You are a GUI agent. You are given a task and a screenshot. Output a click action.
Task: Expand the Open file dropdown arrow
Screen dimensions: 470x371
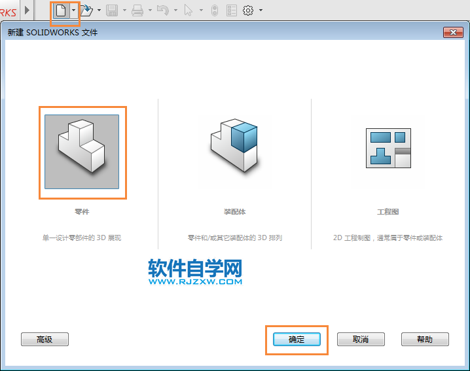(x=99, y=10)
